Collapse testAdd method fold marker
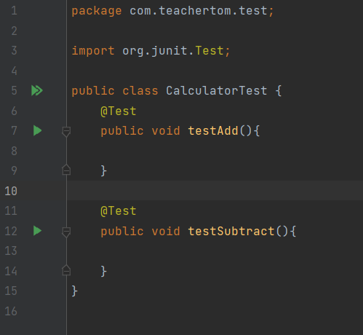The height and width of the screenshot is (335, 363). pos(66,131)
